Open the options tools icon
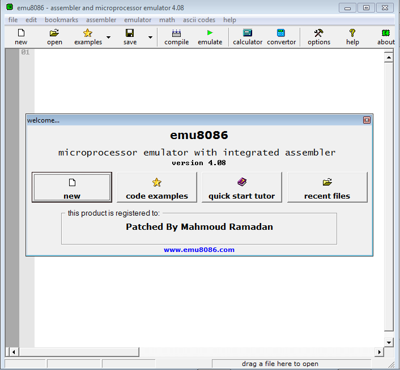The image size is (400, 370). pyautogui.click(x=318, y=33)
